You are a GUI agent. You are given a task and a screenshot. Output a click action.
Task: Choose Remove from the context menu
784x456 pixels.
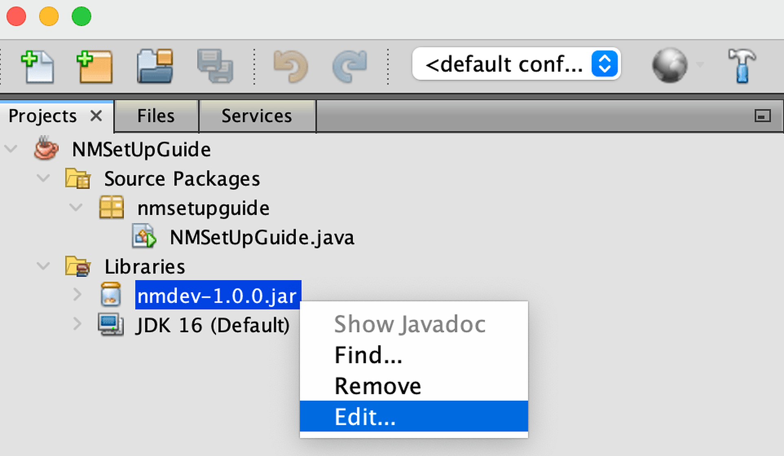[x=414, y=386]
